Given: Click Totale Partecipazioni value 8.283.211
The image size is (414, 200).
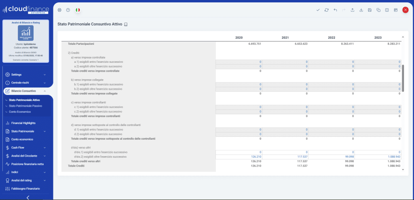Looking at the screenshot, I should tap(394, 43).
